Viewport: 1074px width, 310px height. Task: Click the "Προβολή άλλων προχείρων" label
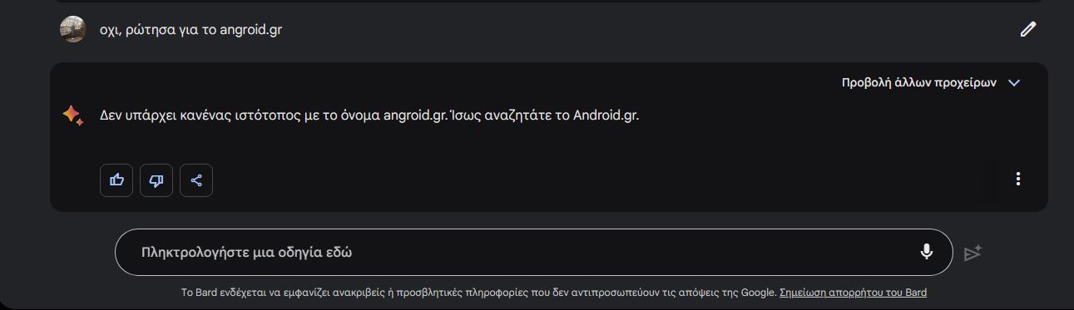[x=918, y=82]
